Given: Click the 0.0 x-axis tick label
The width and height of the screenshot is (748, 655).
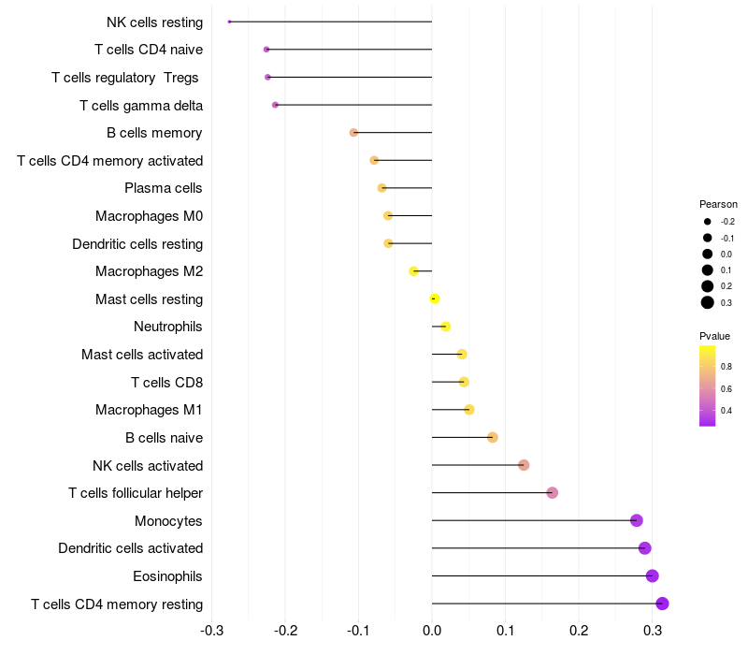Looking at the screenshot, I should click(432, 631).
